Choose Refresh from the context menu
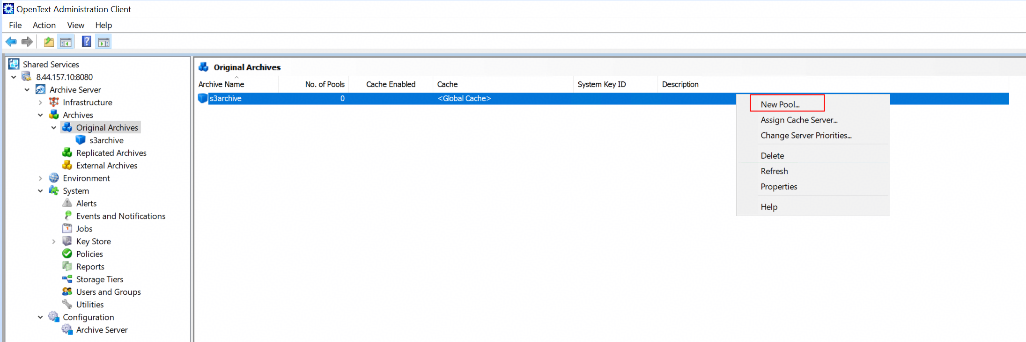The width and height of the screenshot is (1026, 342). point(813,171)
